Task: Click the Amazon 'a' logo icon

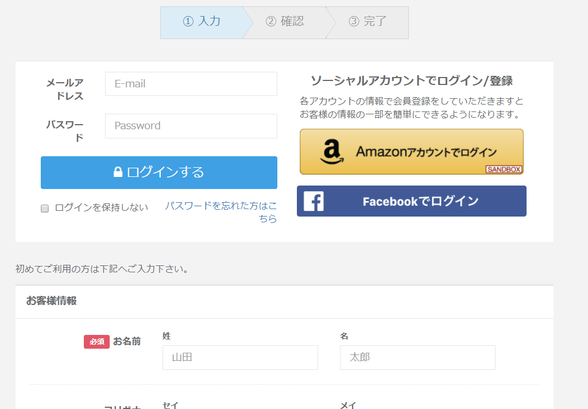Action: (331, 152)
